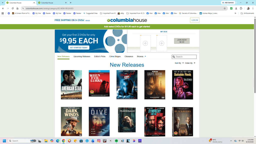The width and height of the screenshot is (256, 144).
Task: Click the eBay bookmark
Action: tap(121, 13)
